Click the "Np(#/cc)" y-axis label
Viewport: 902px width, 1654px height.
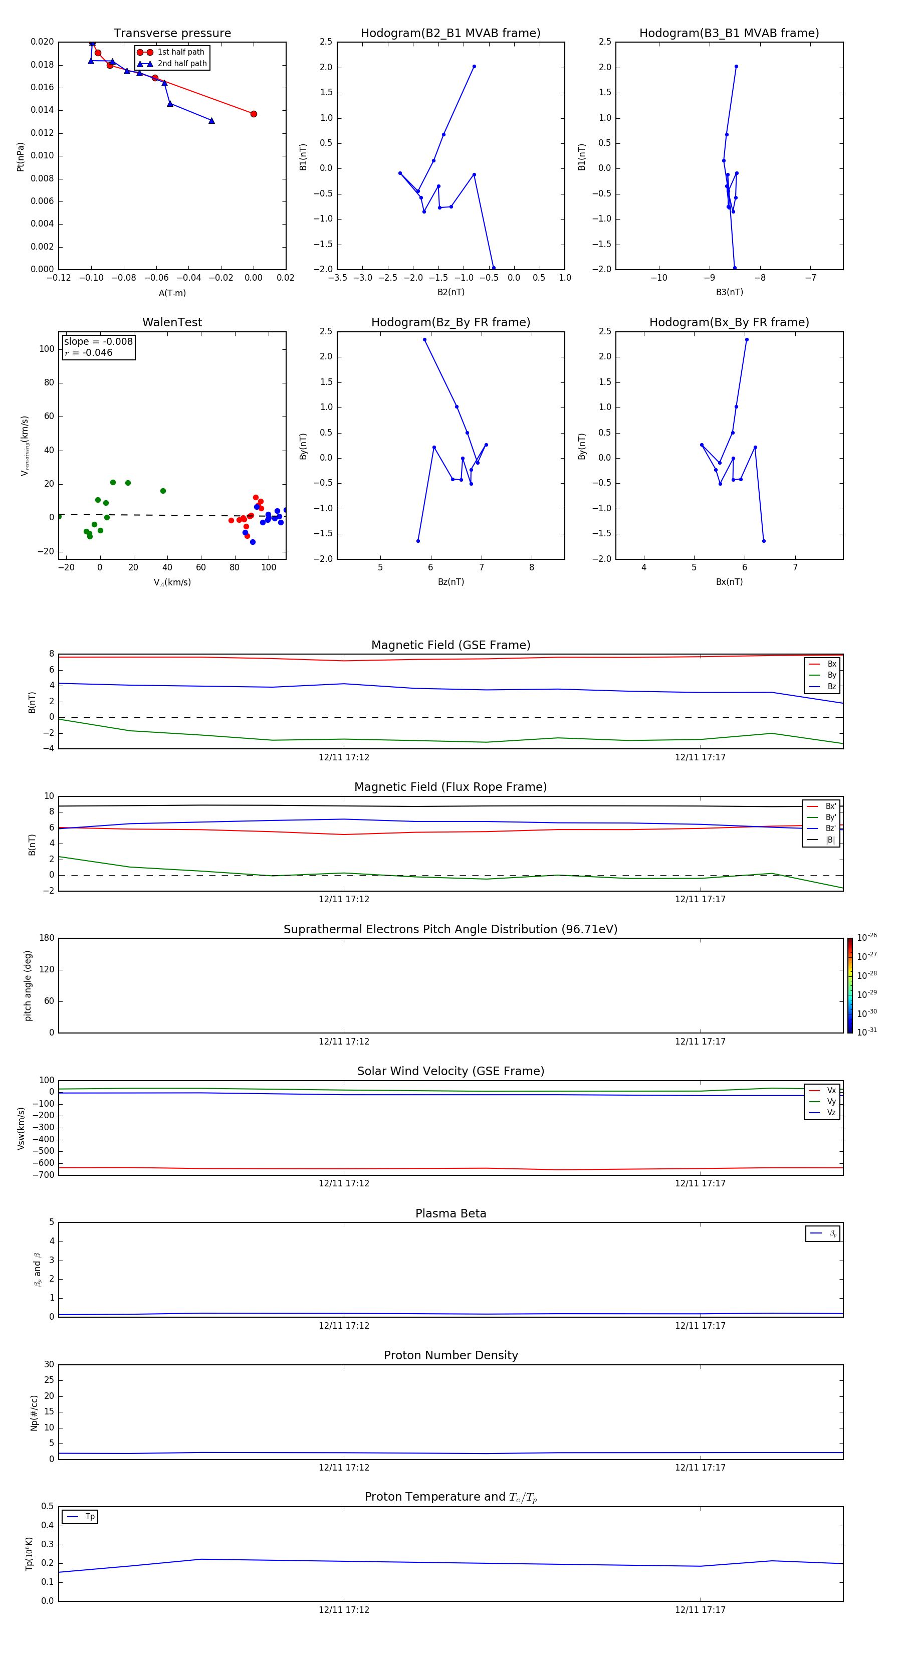coord(34,1412)
